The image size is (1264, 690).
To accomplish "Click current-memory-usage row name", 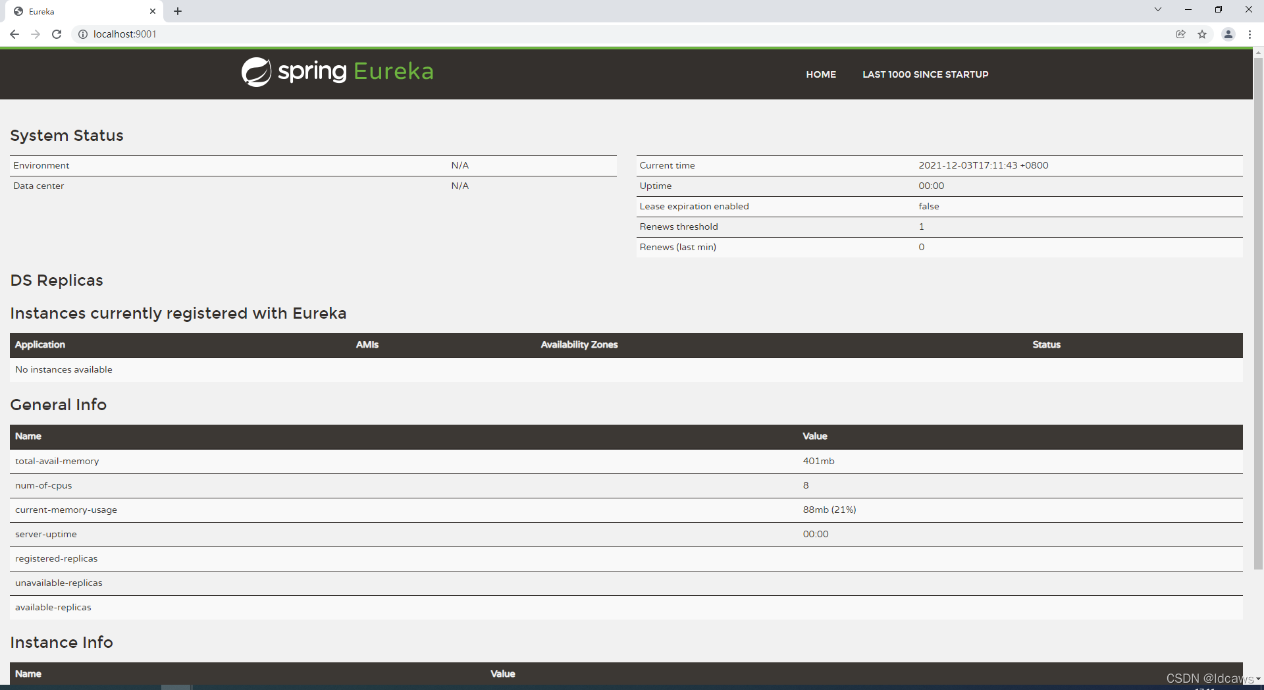I will (x=66, y=510).
